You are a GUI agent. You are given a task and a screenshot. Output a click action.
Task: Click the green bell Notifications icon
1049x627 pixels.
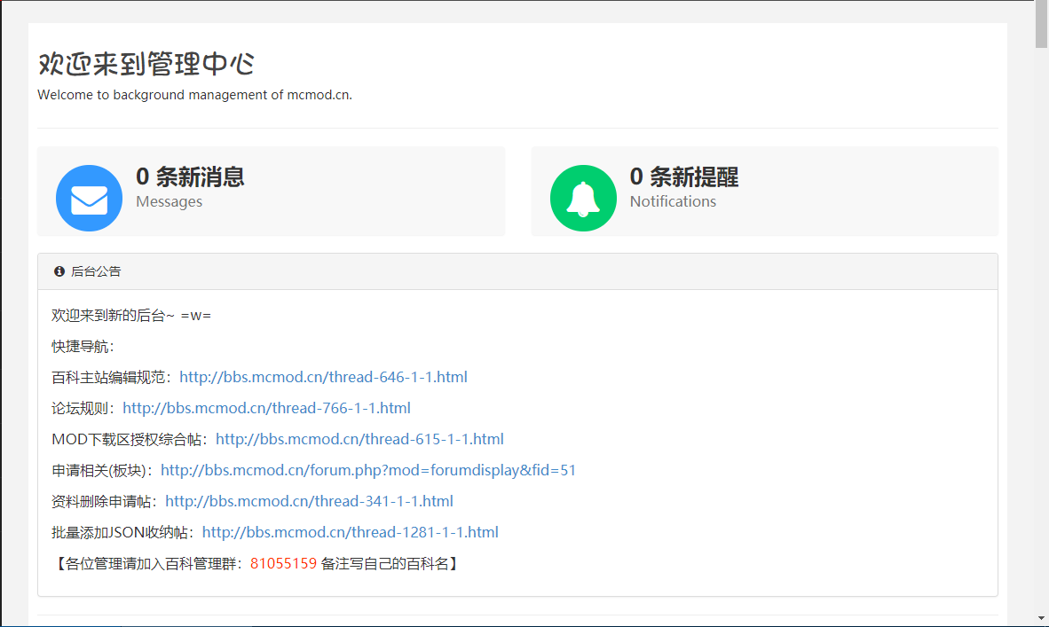[583, 198]
